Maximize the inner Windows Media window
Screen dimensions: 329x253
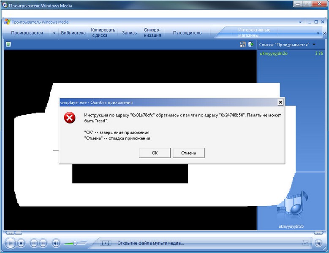click(x=316, y=22)
